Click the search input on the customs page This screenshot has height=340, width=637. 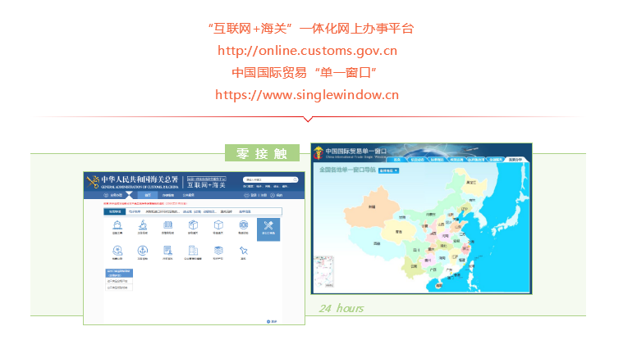270,179
